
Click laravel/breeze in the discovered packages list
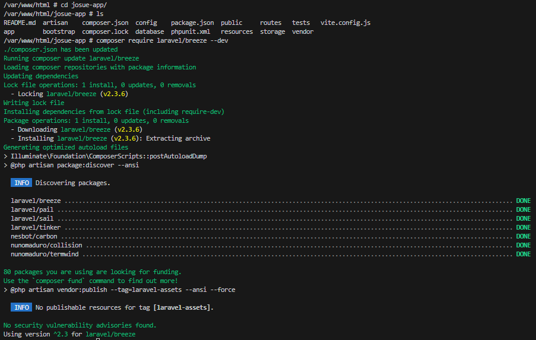[36, 201]
